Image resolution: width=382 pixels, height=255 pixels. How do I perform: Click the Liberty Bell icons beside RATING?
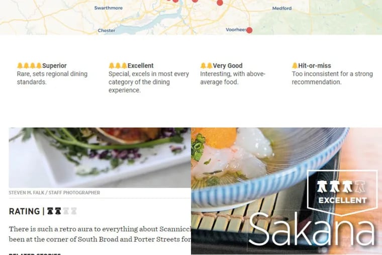(62, 211)
